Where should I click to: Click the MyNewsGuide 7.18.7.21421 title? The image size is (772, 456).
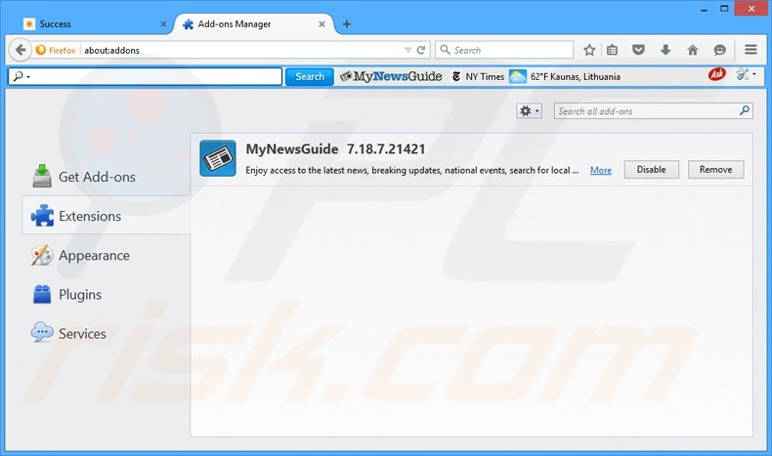(x=335, y=149)
